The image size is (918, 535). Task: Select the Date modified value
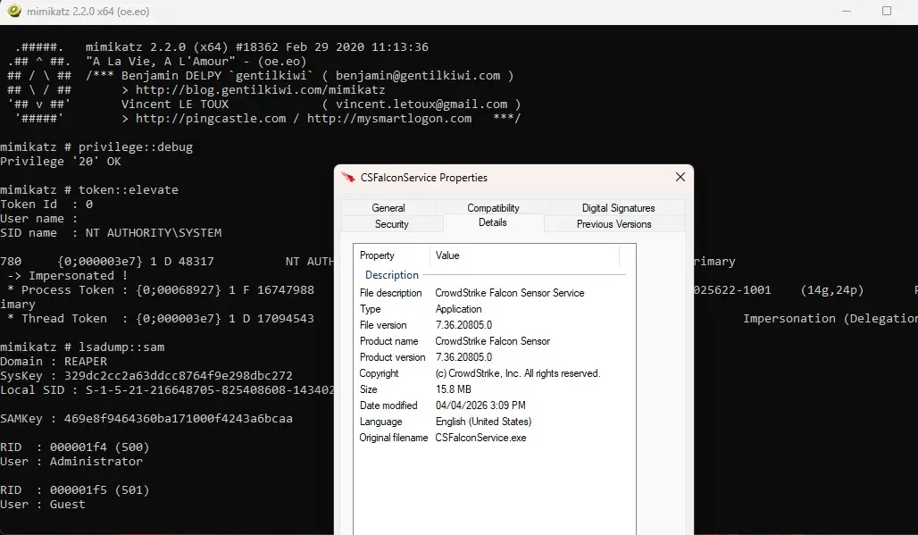click(x=480, y=405)
